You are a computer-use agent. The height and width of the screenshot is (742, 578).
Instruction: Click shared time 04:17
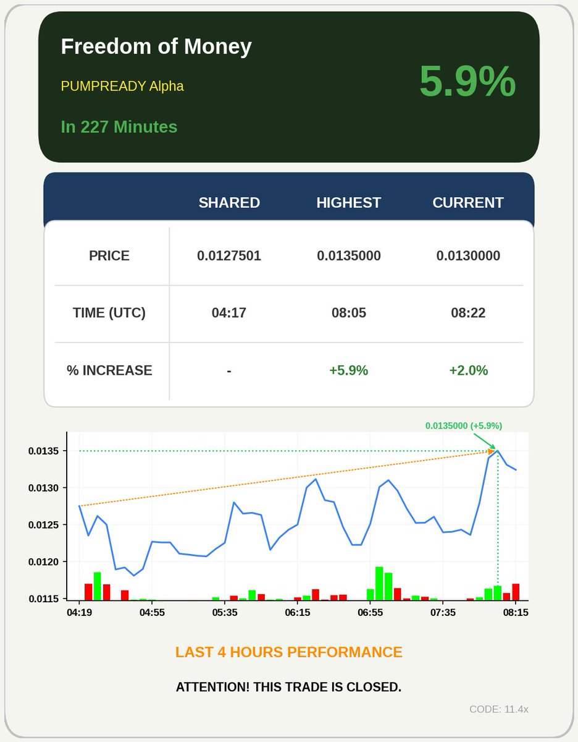tap(229, 313)
